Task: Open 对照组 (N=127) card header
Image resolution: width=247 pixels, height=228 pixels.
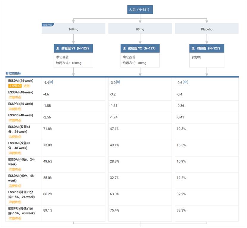Action: pos(207,48)
